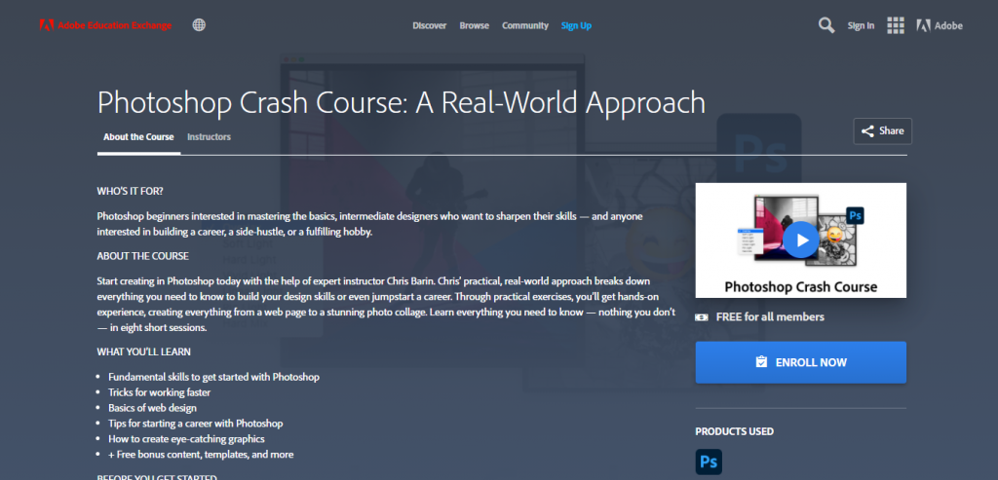Screen dimensions: 998x480
Task: Open the globe language selector
Action: 199,25
